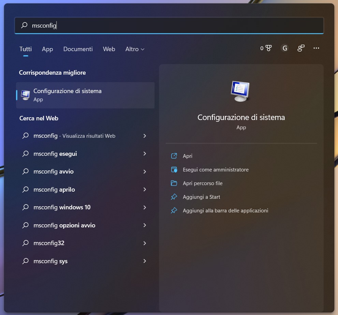Screen dimensions: 338x315
Task: Select the 'msconfig avvio' web suggestion
Action: tap(85, 171)
